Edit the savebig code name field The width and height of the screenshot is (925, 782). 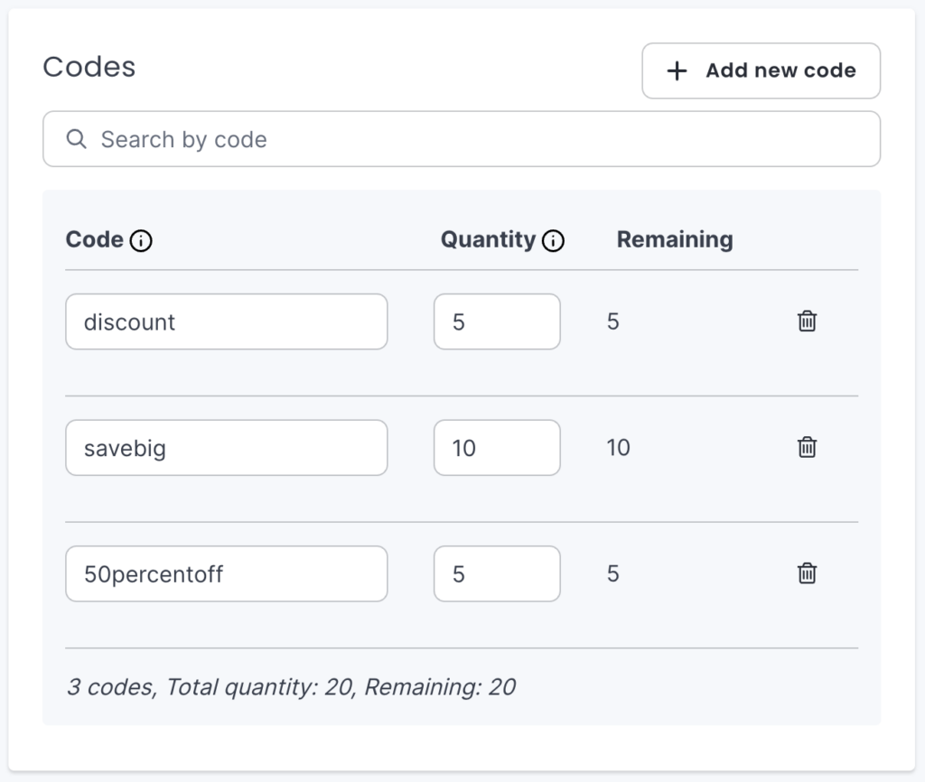coord(227,448)
